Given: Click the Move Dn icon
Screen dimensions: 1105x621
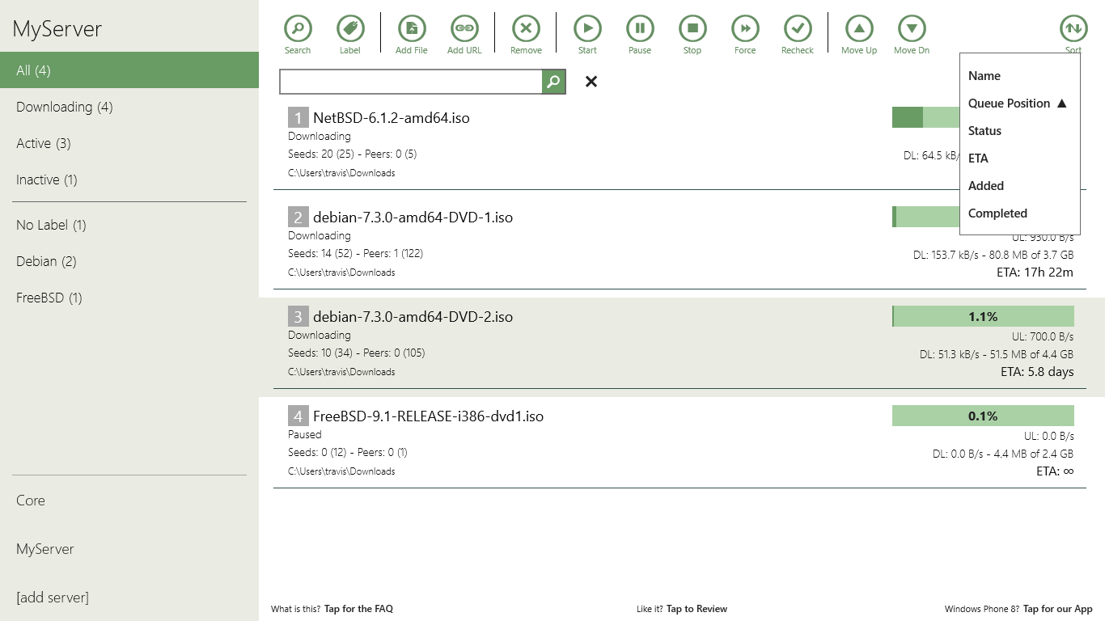Looking at the screenshot, I should (x=911, y=28).
